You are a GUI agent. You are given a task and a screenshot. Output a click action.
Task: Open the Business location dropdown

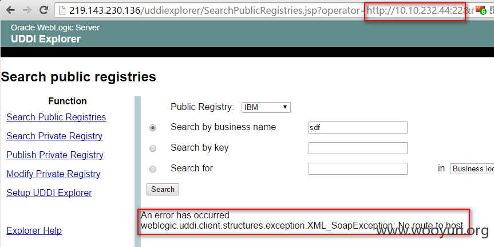click(472, 168)
